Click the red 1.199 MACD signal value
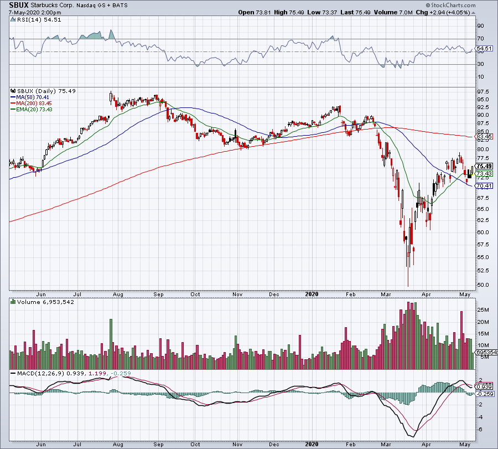 click(x=97, y=373)
